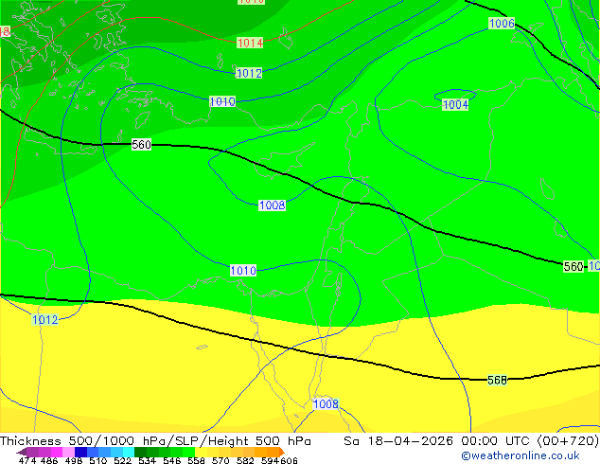This screenshot has width=600, height=464.
Task: Click the 1004 low pressure label
Action: pos(455,104)
